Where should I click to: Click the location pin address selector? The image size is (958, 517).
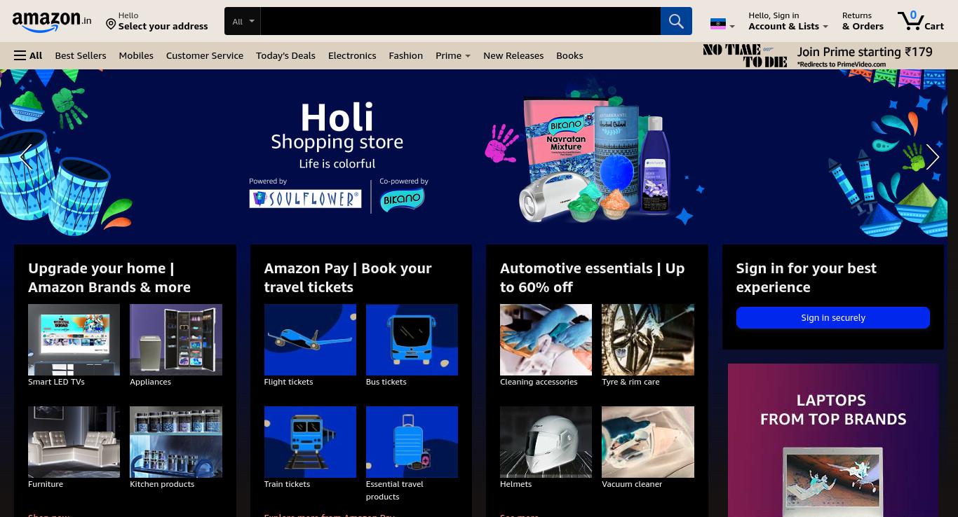tap(157, 21)
